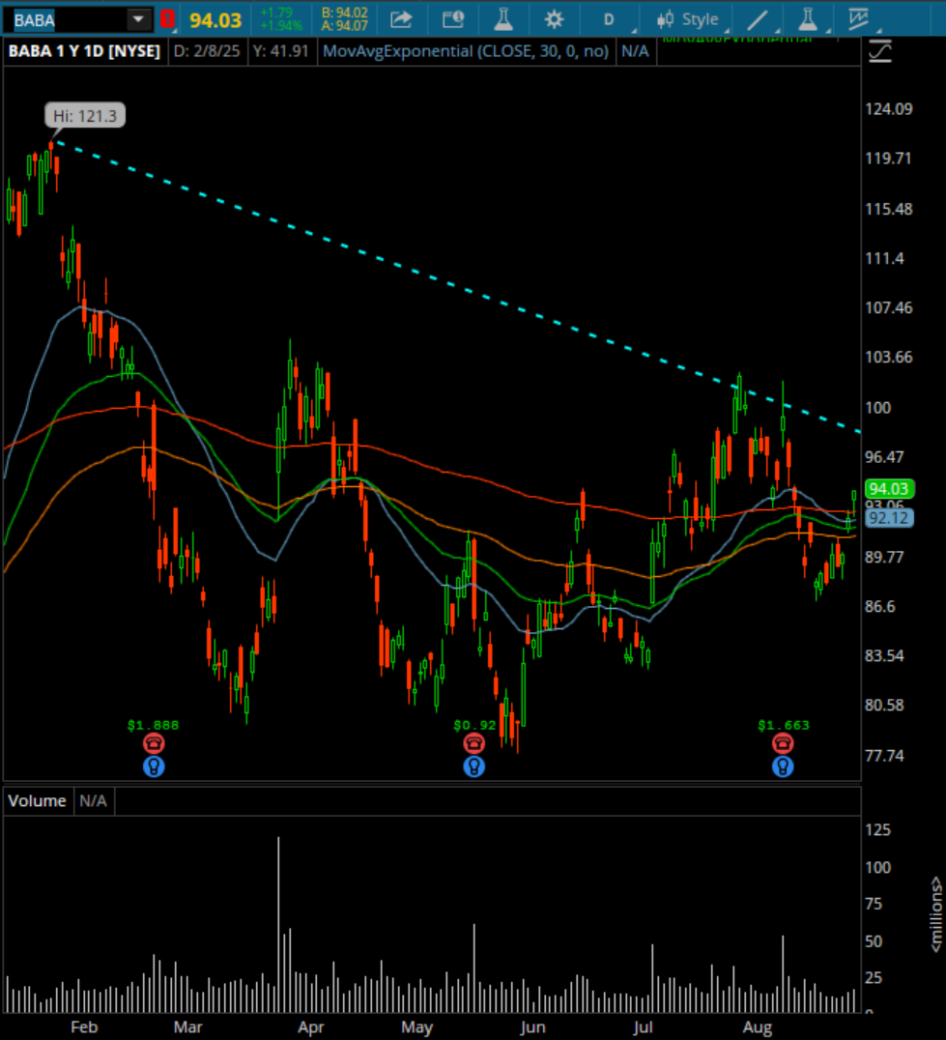Click the blue 92.12 price axis label
This screenshot has width=946, height=1040.
point(889,518)
